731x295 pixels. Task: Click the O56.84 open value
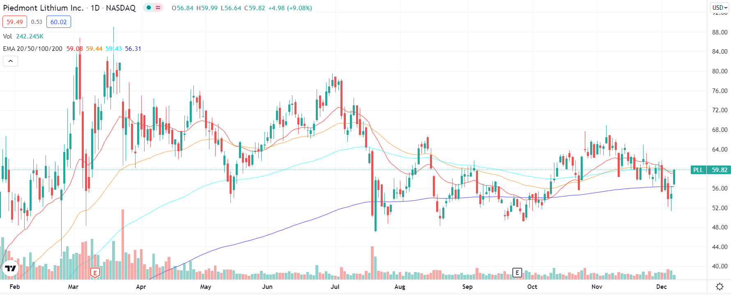click(183, 8)
